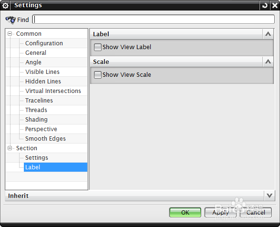Collapse the Common tree node
Screen dimensions: 280x227
click(x=10, y=33)
